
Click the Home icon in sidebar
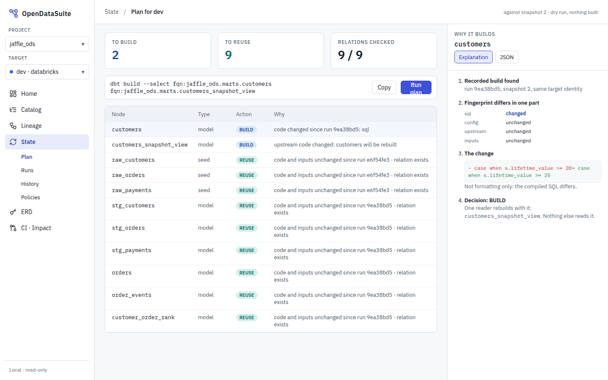13,94
